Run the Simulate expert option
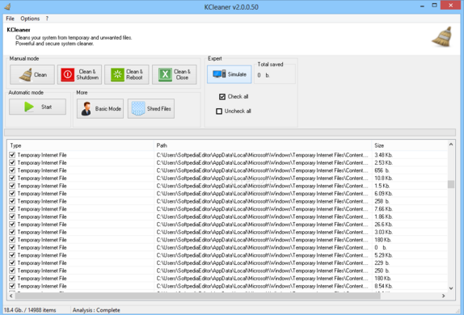The image size is (464, 315). pos(230,74)
